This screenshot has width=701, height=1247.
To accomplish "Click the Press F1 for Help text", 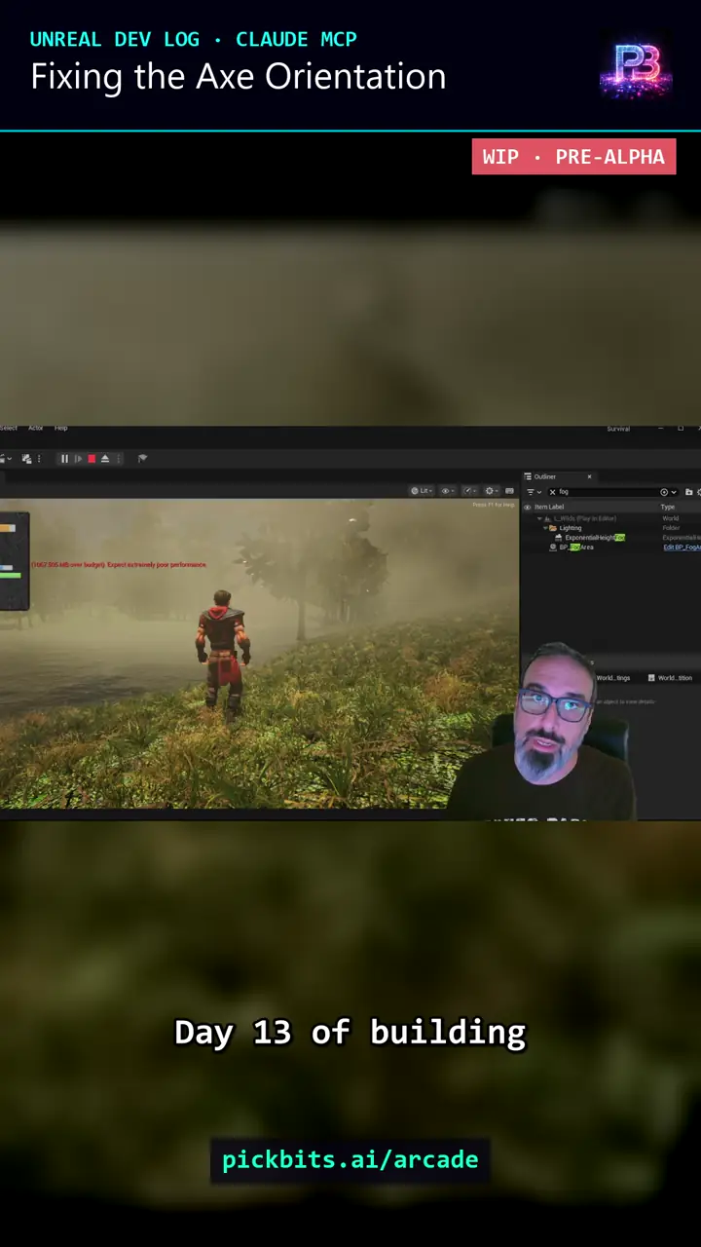I will click(x=494, y=505).
